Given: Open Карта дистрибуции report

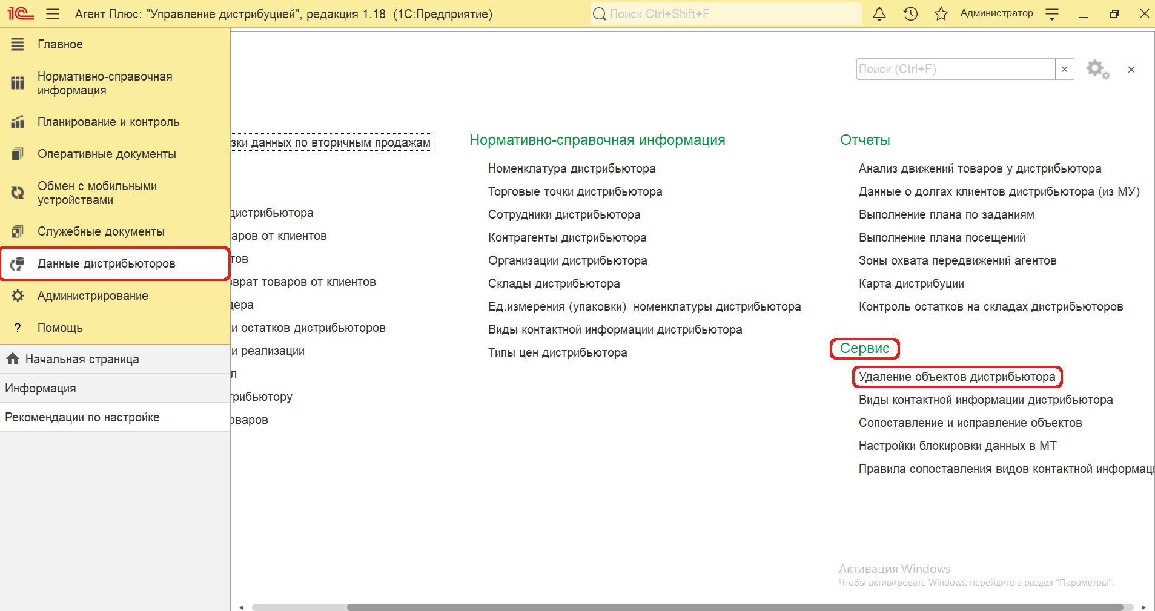Looking at the screenshot, I should click(911, 283).
